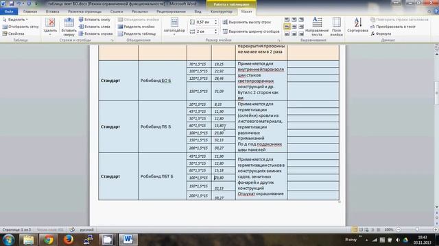Open table Properties (Свойства)
The height and width of the screenshot is (246, 439).
(x=14, y=33)
